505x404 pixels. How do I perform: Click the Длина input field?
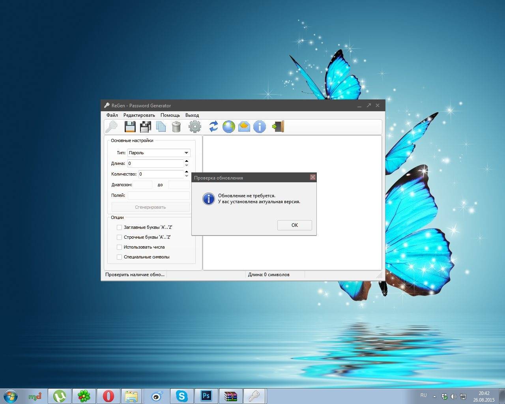click(x=155, y=163)
